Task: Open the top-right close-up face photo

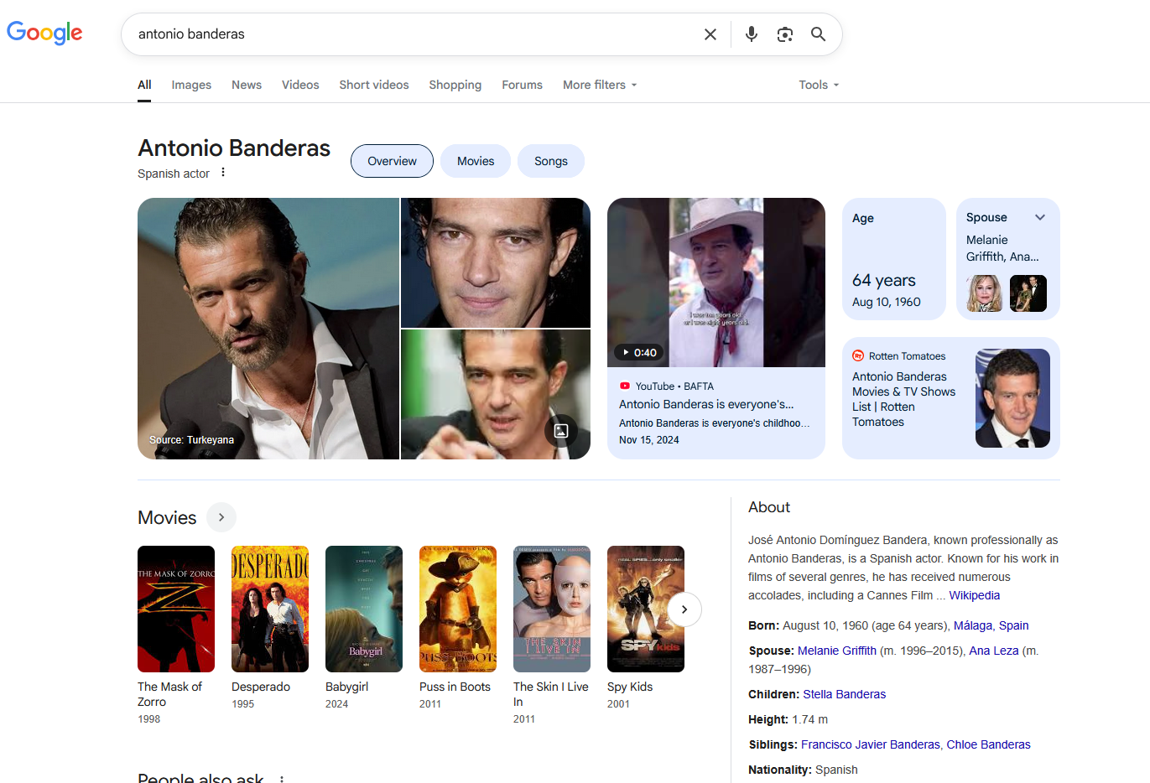Action: point(496,262)
